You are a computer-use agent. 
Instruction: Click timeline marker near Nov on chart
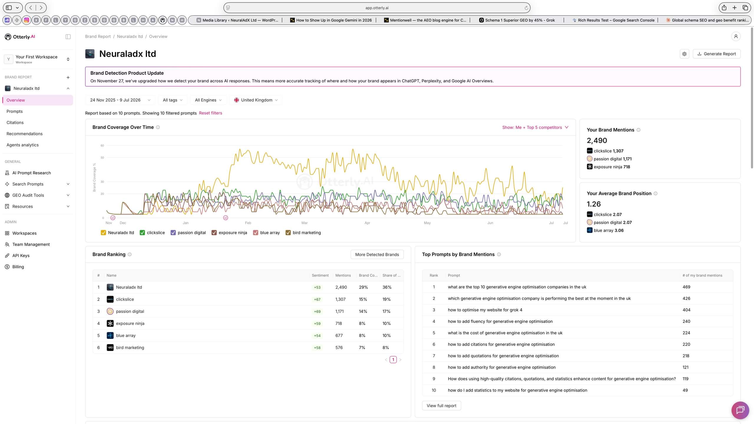click(x=113, y=218)
